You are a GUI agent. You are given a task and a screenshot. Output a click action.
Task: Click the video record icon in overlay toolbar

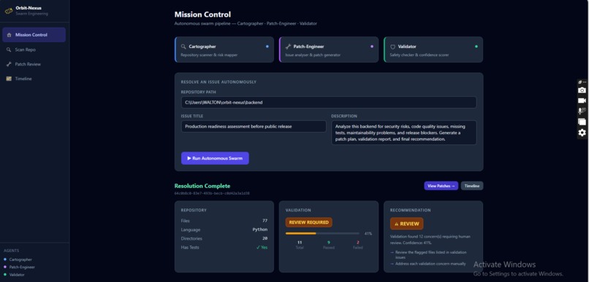point(582,101)
